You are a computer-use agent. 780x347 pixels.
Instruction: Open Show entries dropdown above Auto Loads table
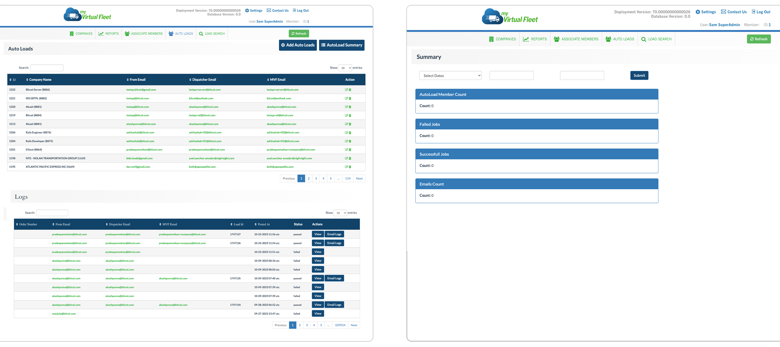coord(345,68)
